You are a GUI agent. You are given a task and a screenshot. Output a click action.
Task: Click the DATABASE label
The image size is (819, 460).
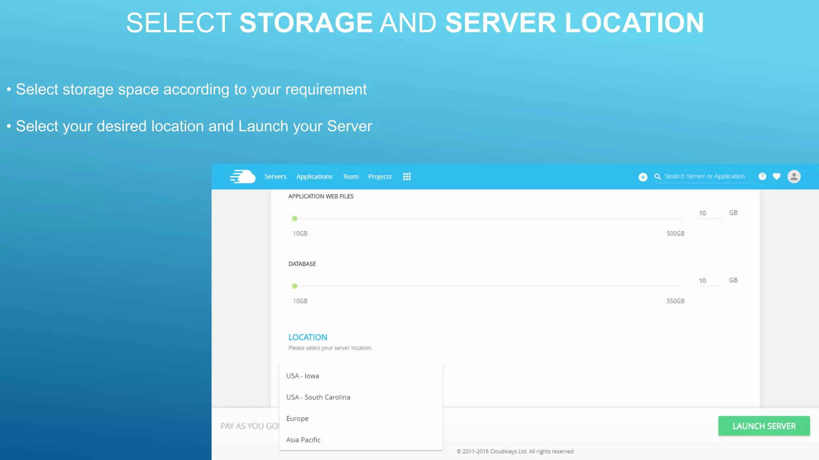pyautogui.click(x=302, y=264)
